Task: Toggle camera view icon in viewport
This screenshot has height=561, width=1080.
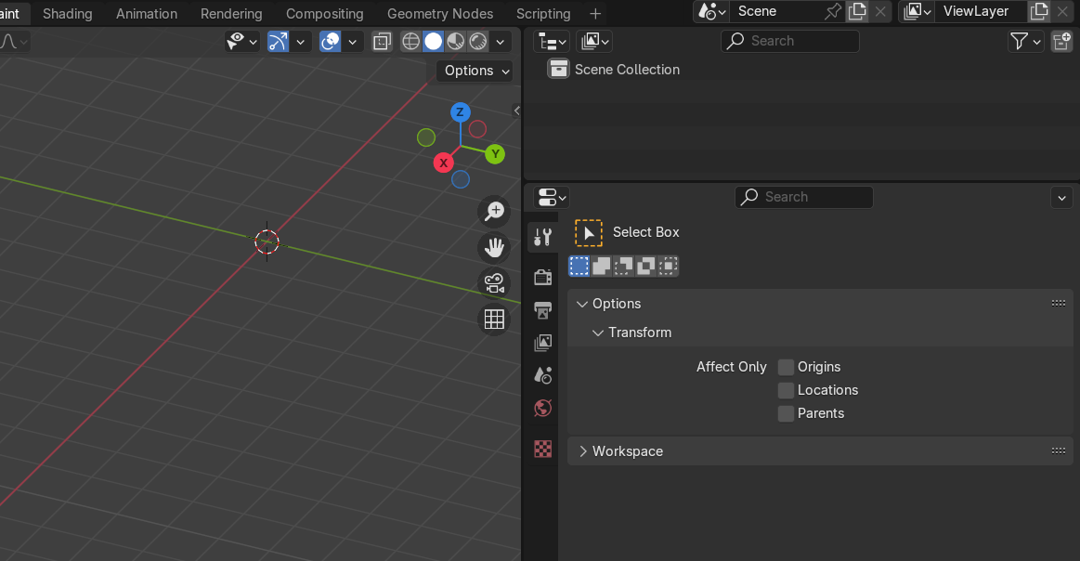Action: (x=494, y=282)
